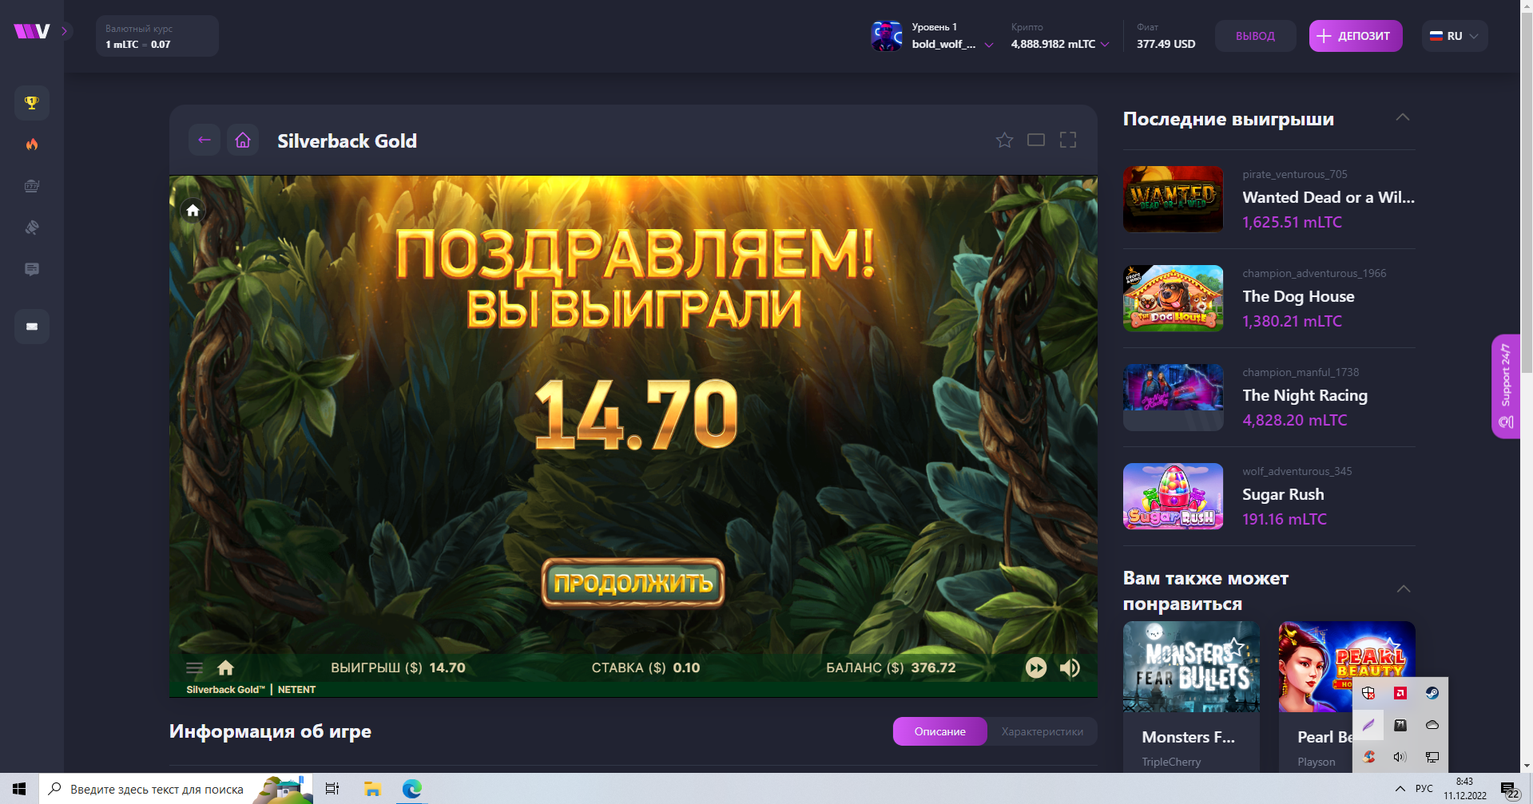This screenshot has height=804, width=1533.
Task: Open Monsters Fear Bullets game card
Action: (1191, 696)
